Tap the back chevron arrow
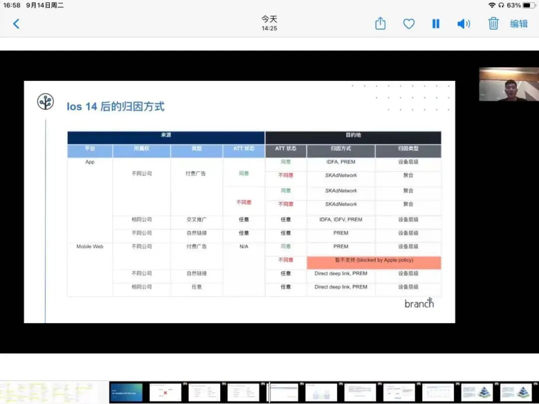This screenshot has height=404, width=539. point(16,24)
